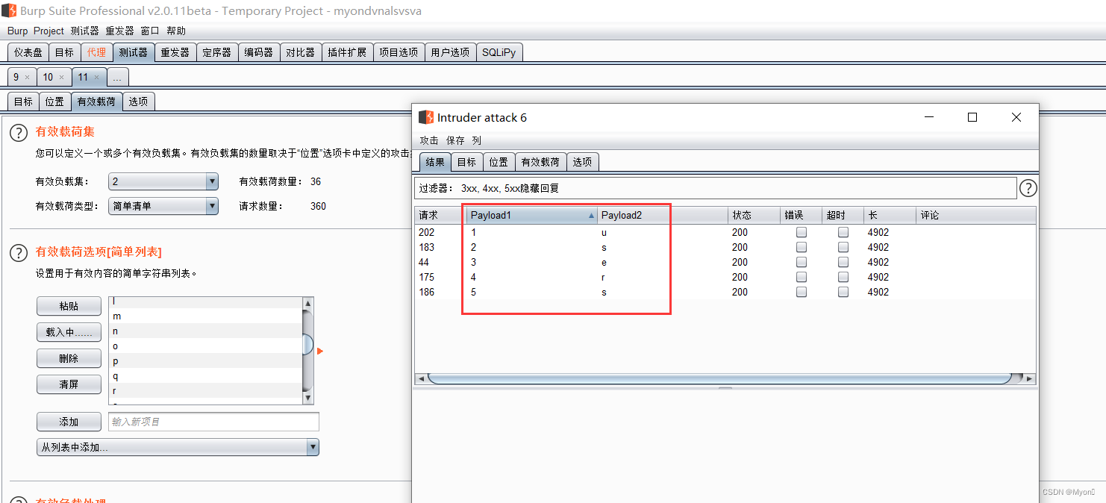Toggle 错误 checkbox in request 183 row

point(802,247)
